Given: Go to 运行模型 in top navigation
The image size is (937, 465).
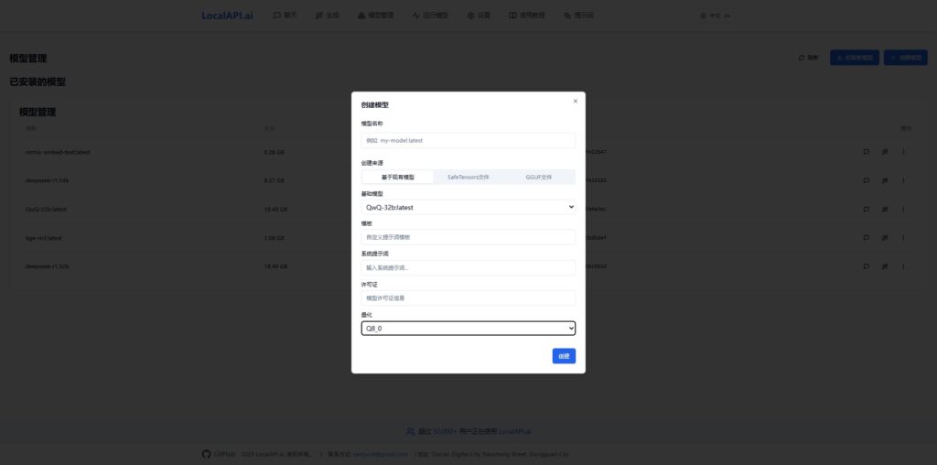Looking at the screenshot, I should [430, 16].
